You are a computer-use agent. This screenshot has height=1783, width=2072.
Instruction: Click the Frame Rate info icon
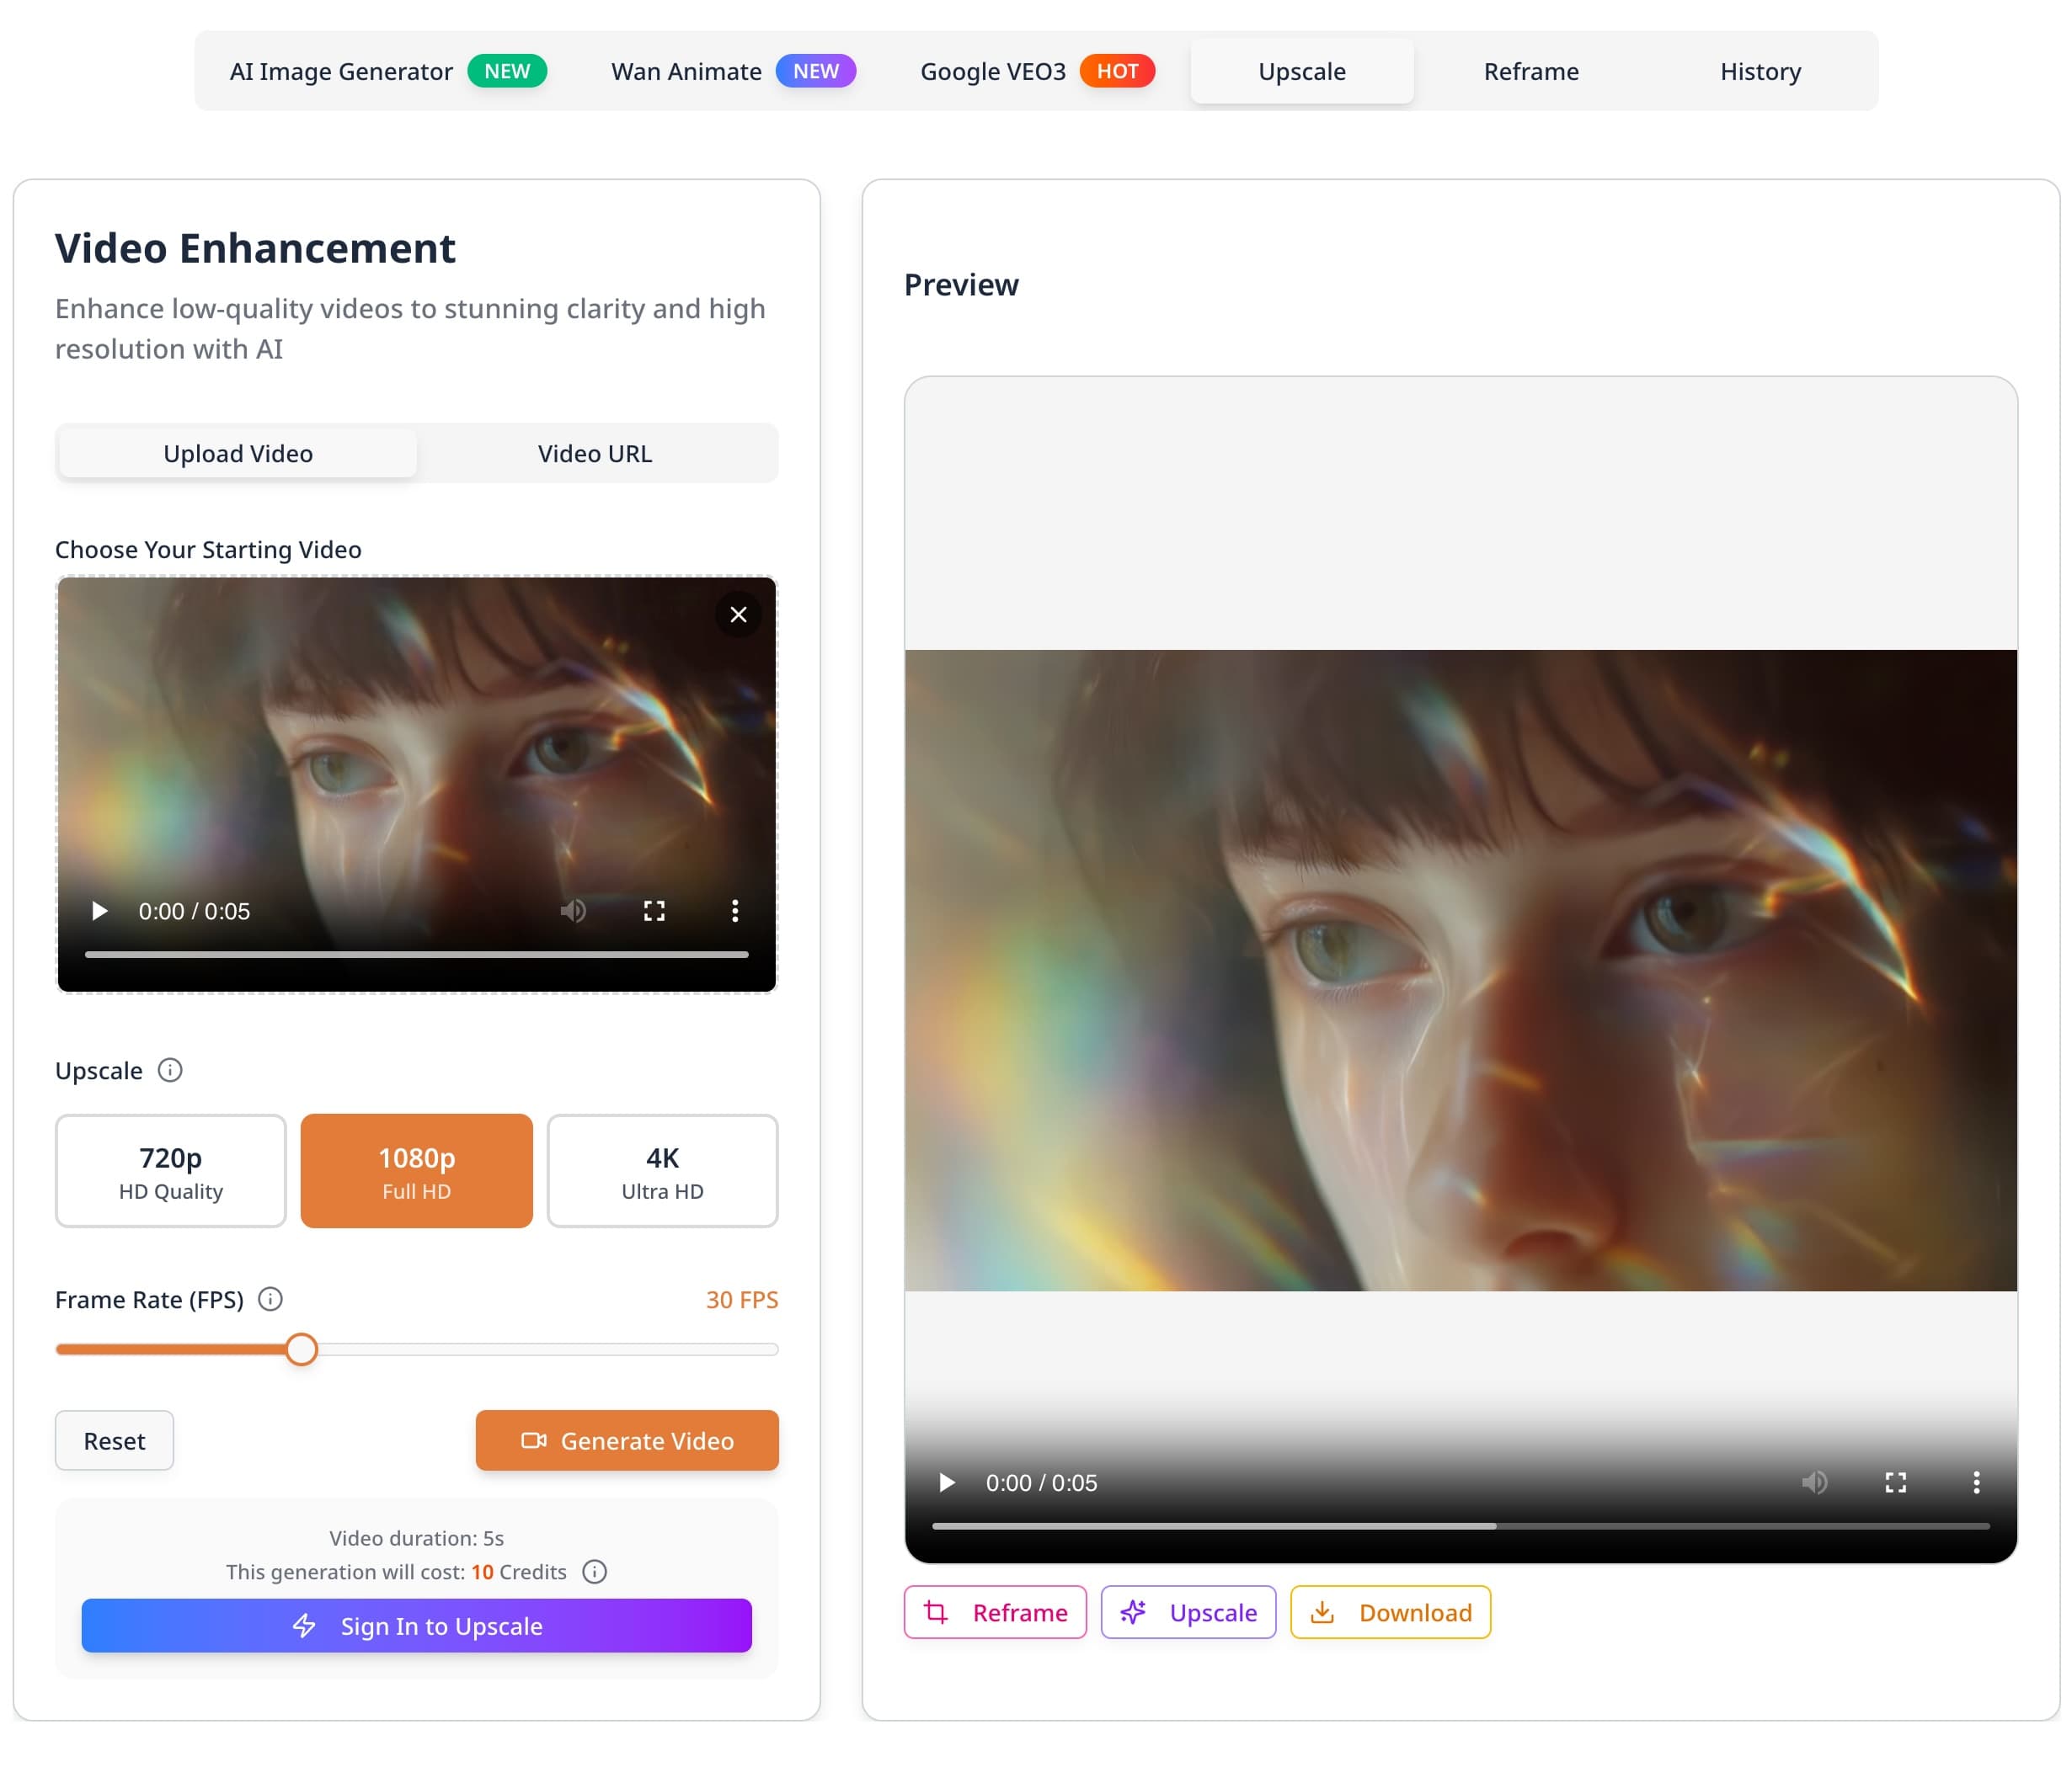(269, 1299)
